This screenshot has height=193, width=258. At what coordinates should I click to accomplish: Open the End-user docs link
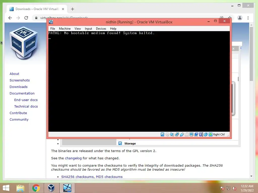26,100
